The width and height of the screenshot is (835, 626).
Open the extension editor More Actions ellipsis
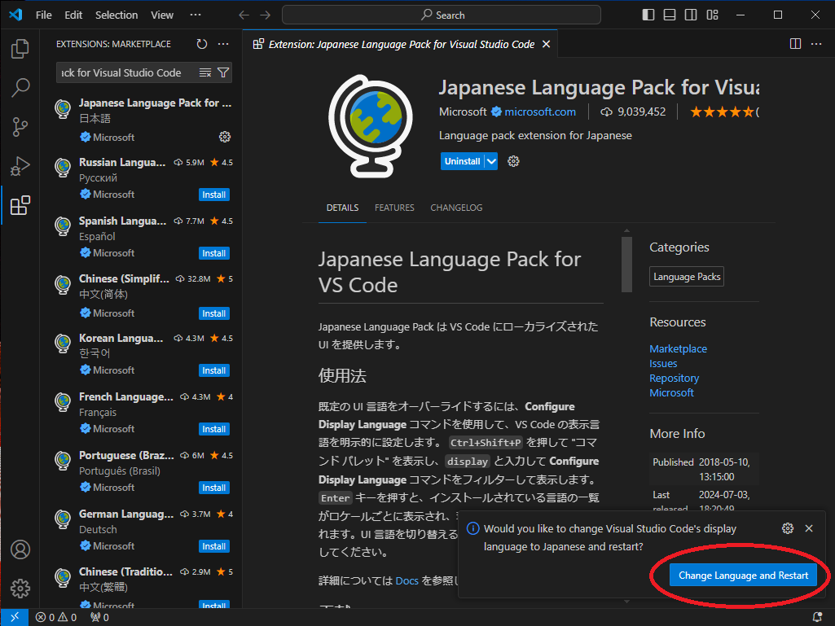pyautogui.click(x=816, y=44)
